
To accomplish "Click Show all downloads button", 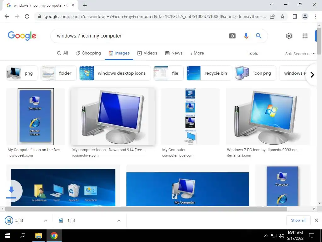I will (298, 220).
